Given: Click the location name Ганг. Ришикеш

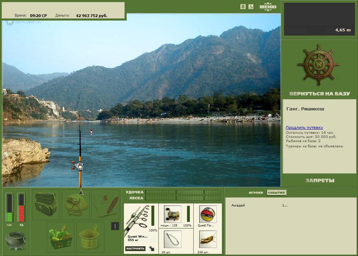Looking at the screenshot, I should click(x=305, y=109).
